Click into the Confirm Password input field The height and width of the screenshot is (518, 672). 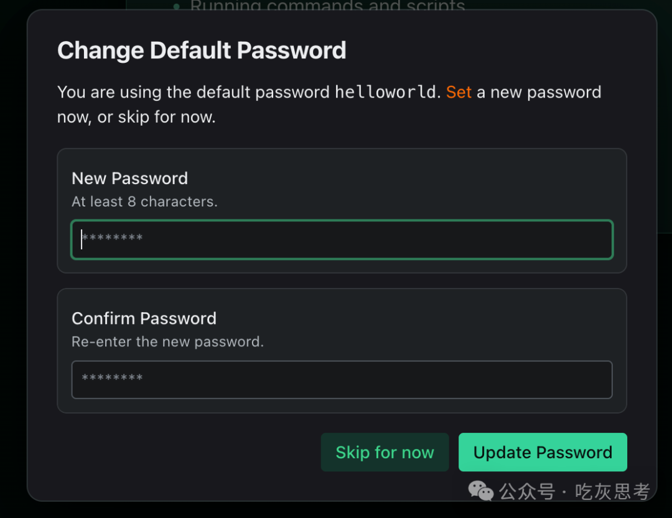coord(342,379)
